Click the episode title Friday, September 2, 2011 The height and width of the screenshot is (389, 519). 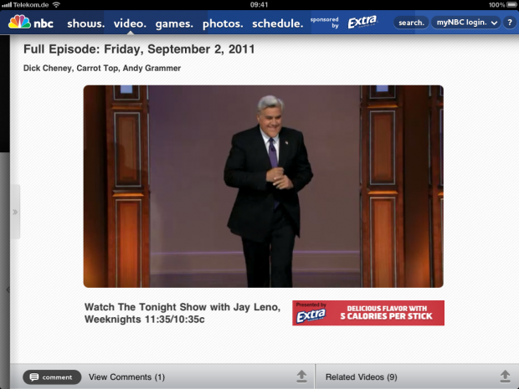pyautogui.click(x=139, y=49)
